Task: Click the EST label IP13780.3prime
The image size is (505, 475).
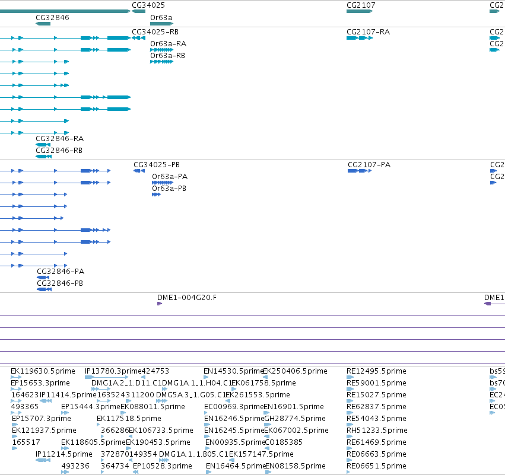Action: click(113, 371)
